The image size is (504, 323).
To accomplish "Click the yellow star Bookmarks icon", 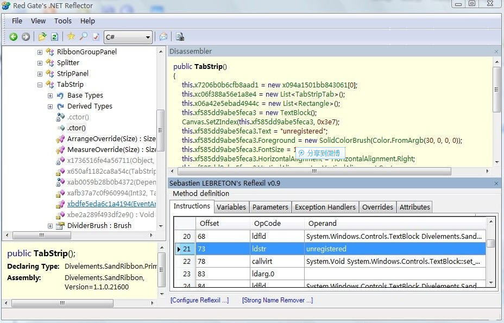I will (71, 37).
